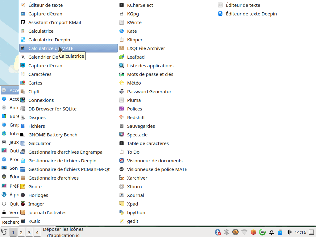Open LXQt File Archiver

click(x=167, y=48)
